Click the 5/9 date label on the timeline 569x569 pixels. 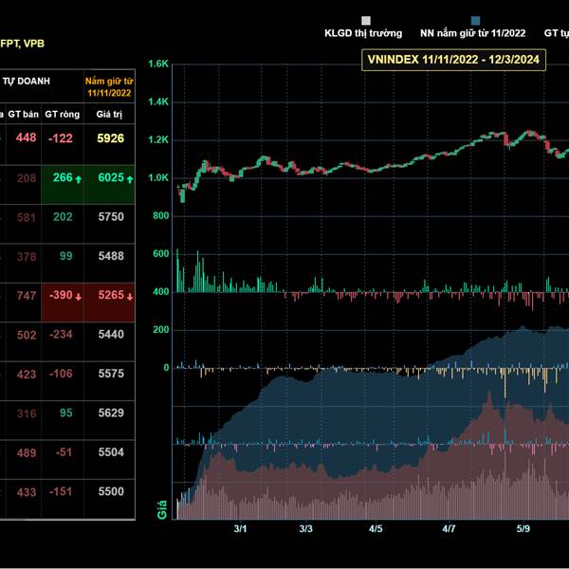tap(523, 528)
